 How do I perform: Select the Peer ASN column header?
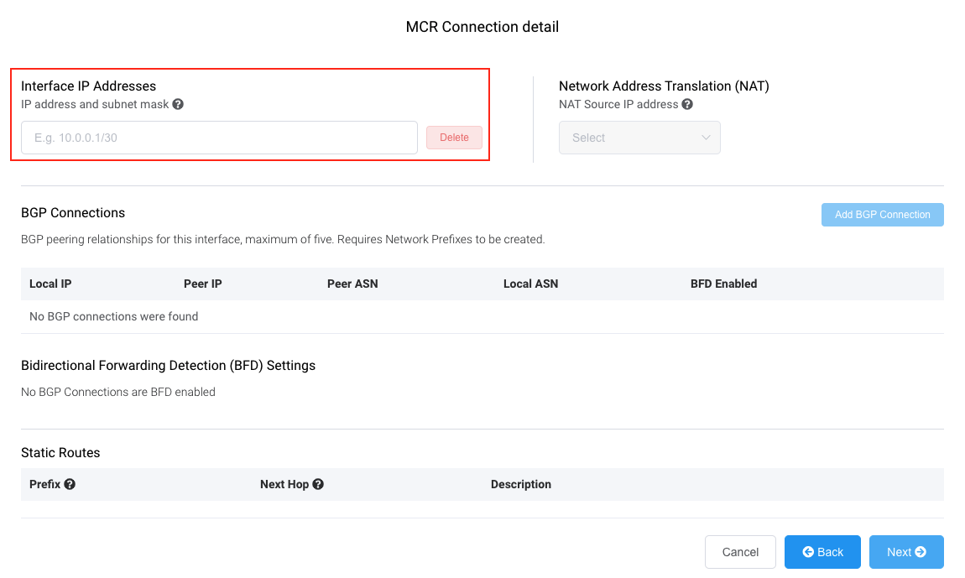click(352, 284)
